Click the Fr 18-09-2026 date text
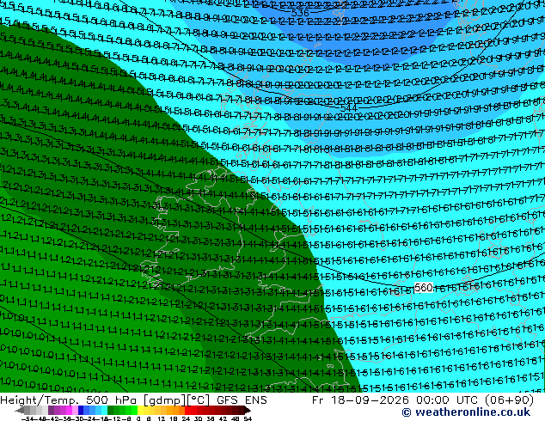Viewport: 545px width, 421px height. click(360, 400)
